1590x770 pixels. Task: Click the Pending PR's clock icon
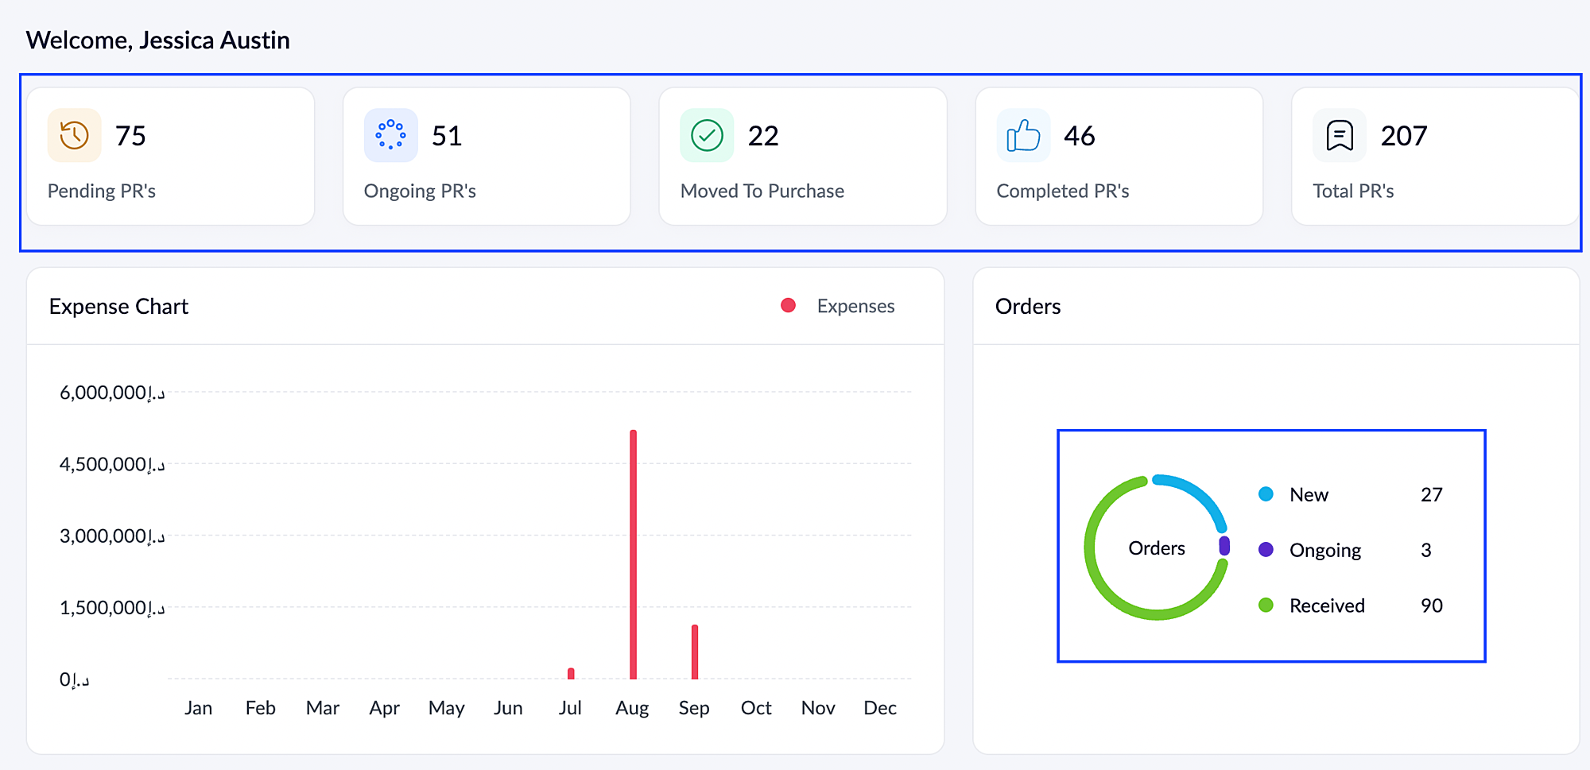[x=74, y=135]
